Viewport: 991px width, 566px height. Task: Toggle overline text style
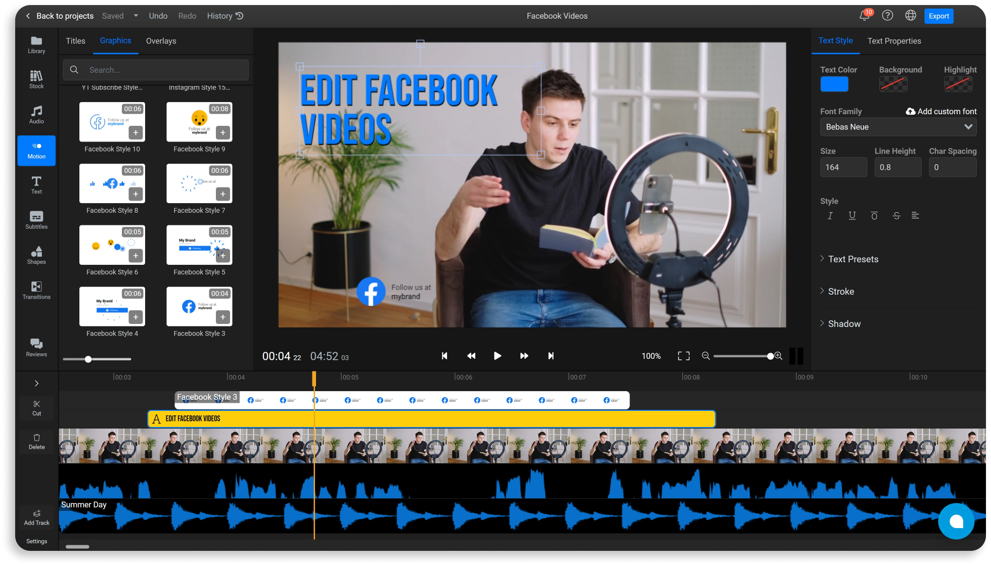(x=874, y=216)
